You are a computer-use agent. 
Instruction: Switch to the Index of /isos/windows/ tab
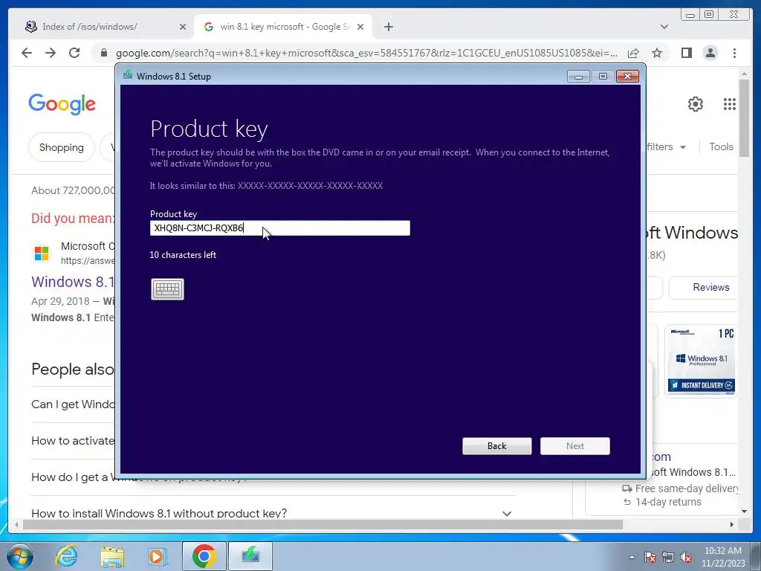90,27
